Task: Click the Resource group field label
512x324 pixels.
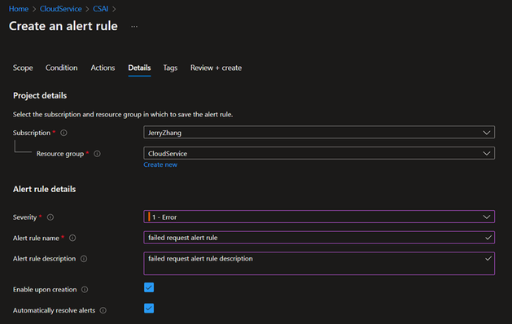Action: pos(60,154)
